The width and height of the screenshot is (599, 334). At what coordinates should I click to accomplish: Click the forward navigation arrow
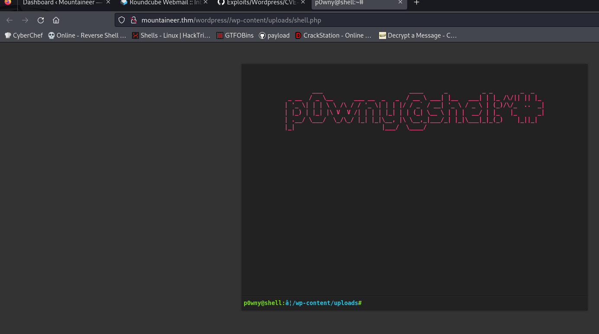(x=25, y=20)
